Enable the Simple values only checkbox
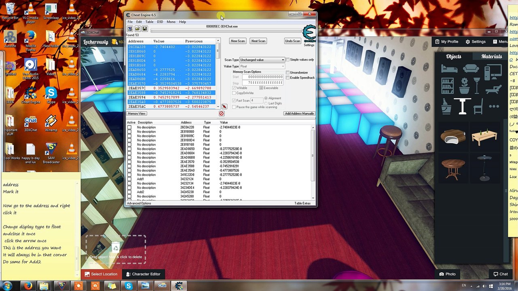Screen dimensions: 518x291 click(x=288, y=60)
